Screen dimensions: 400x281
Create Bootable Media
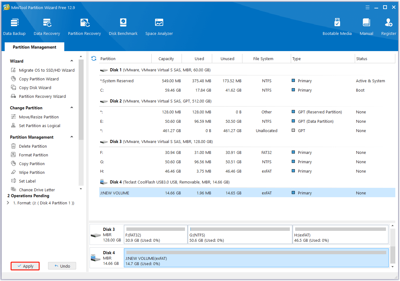[337, 27]
